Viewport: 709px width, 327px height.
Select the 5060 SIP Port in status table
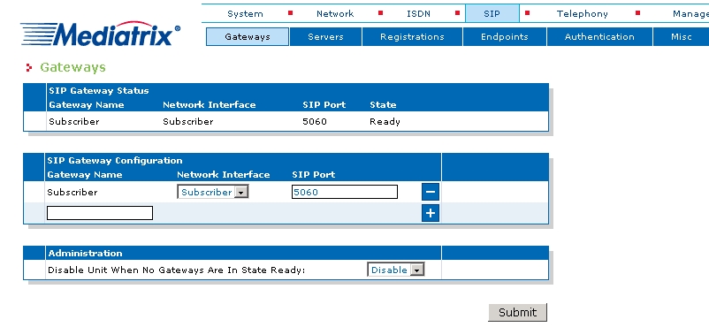coord(315,122)
